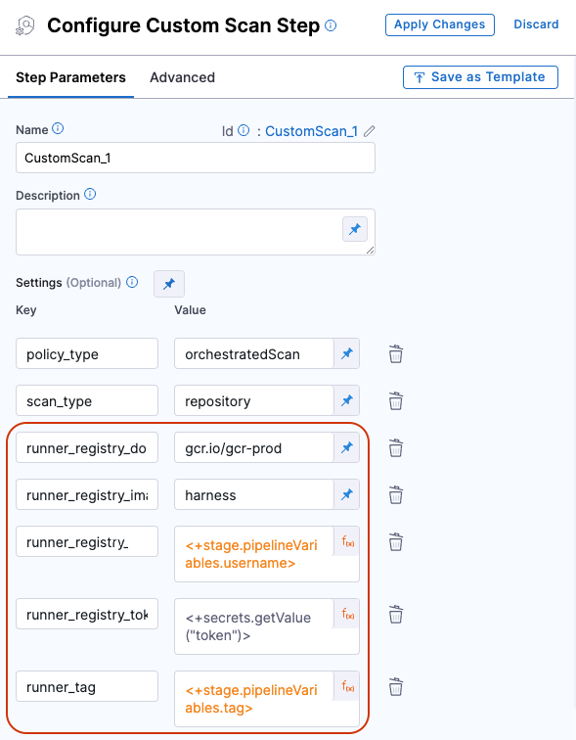
Task: Delete the policy_type setting row
Action: (395, 354)
